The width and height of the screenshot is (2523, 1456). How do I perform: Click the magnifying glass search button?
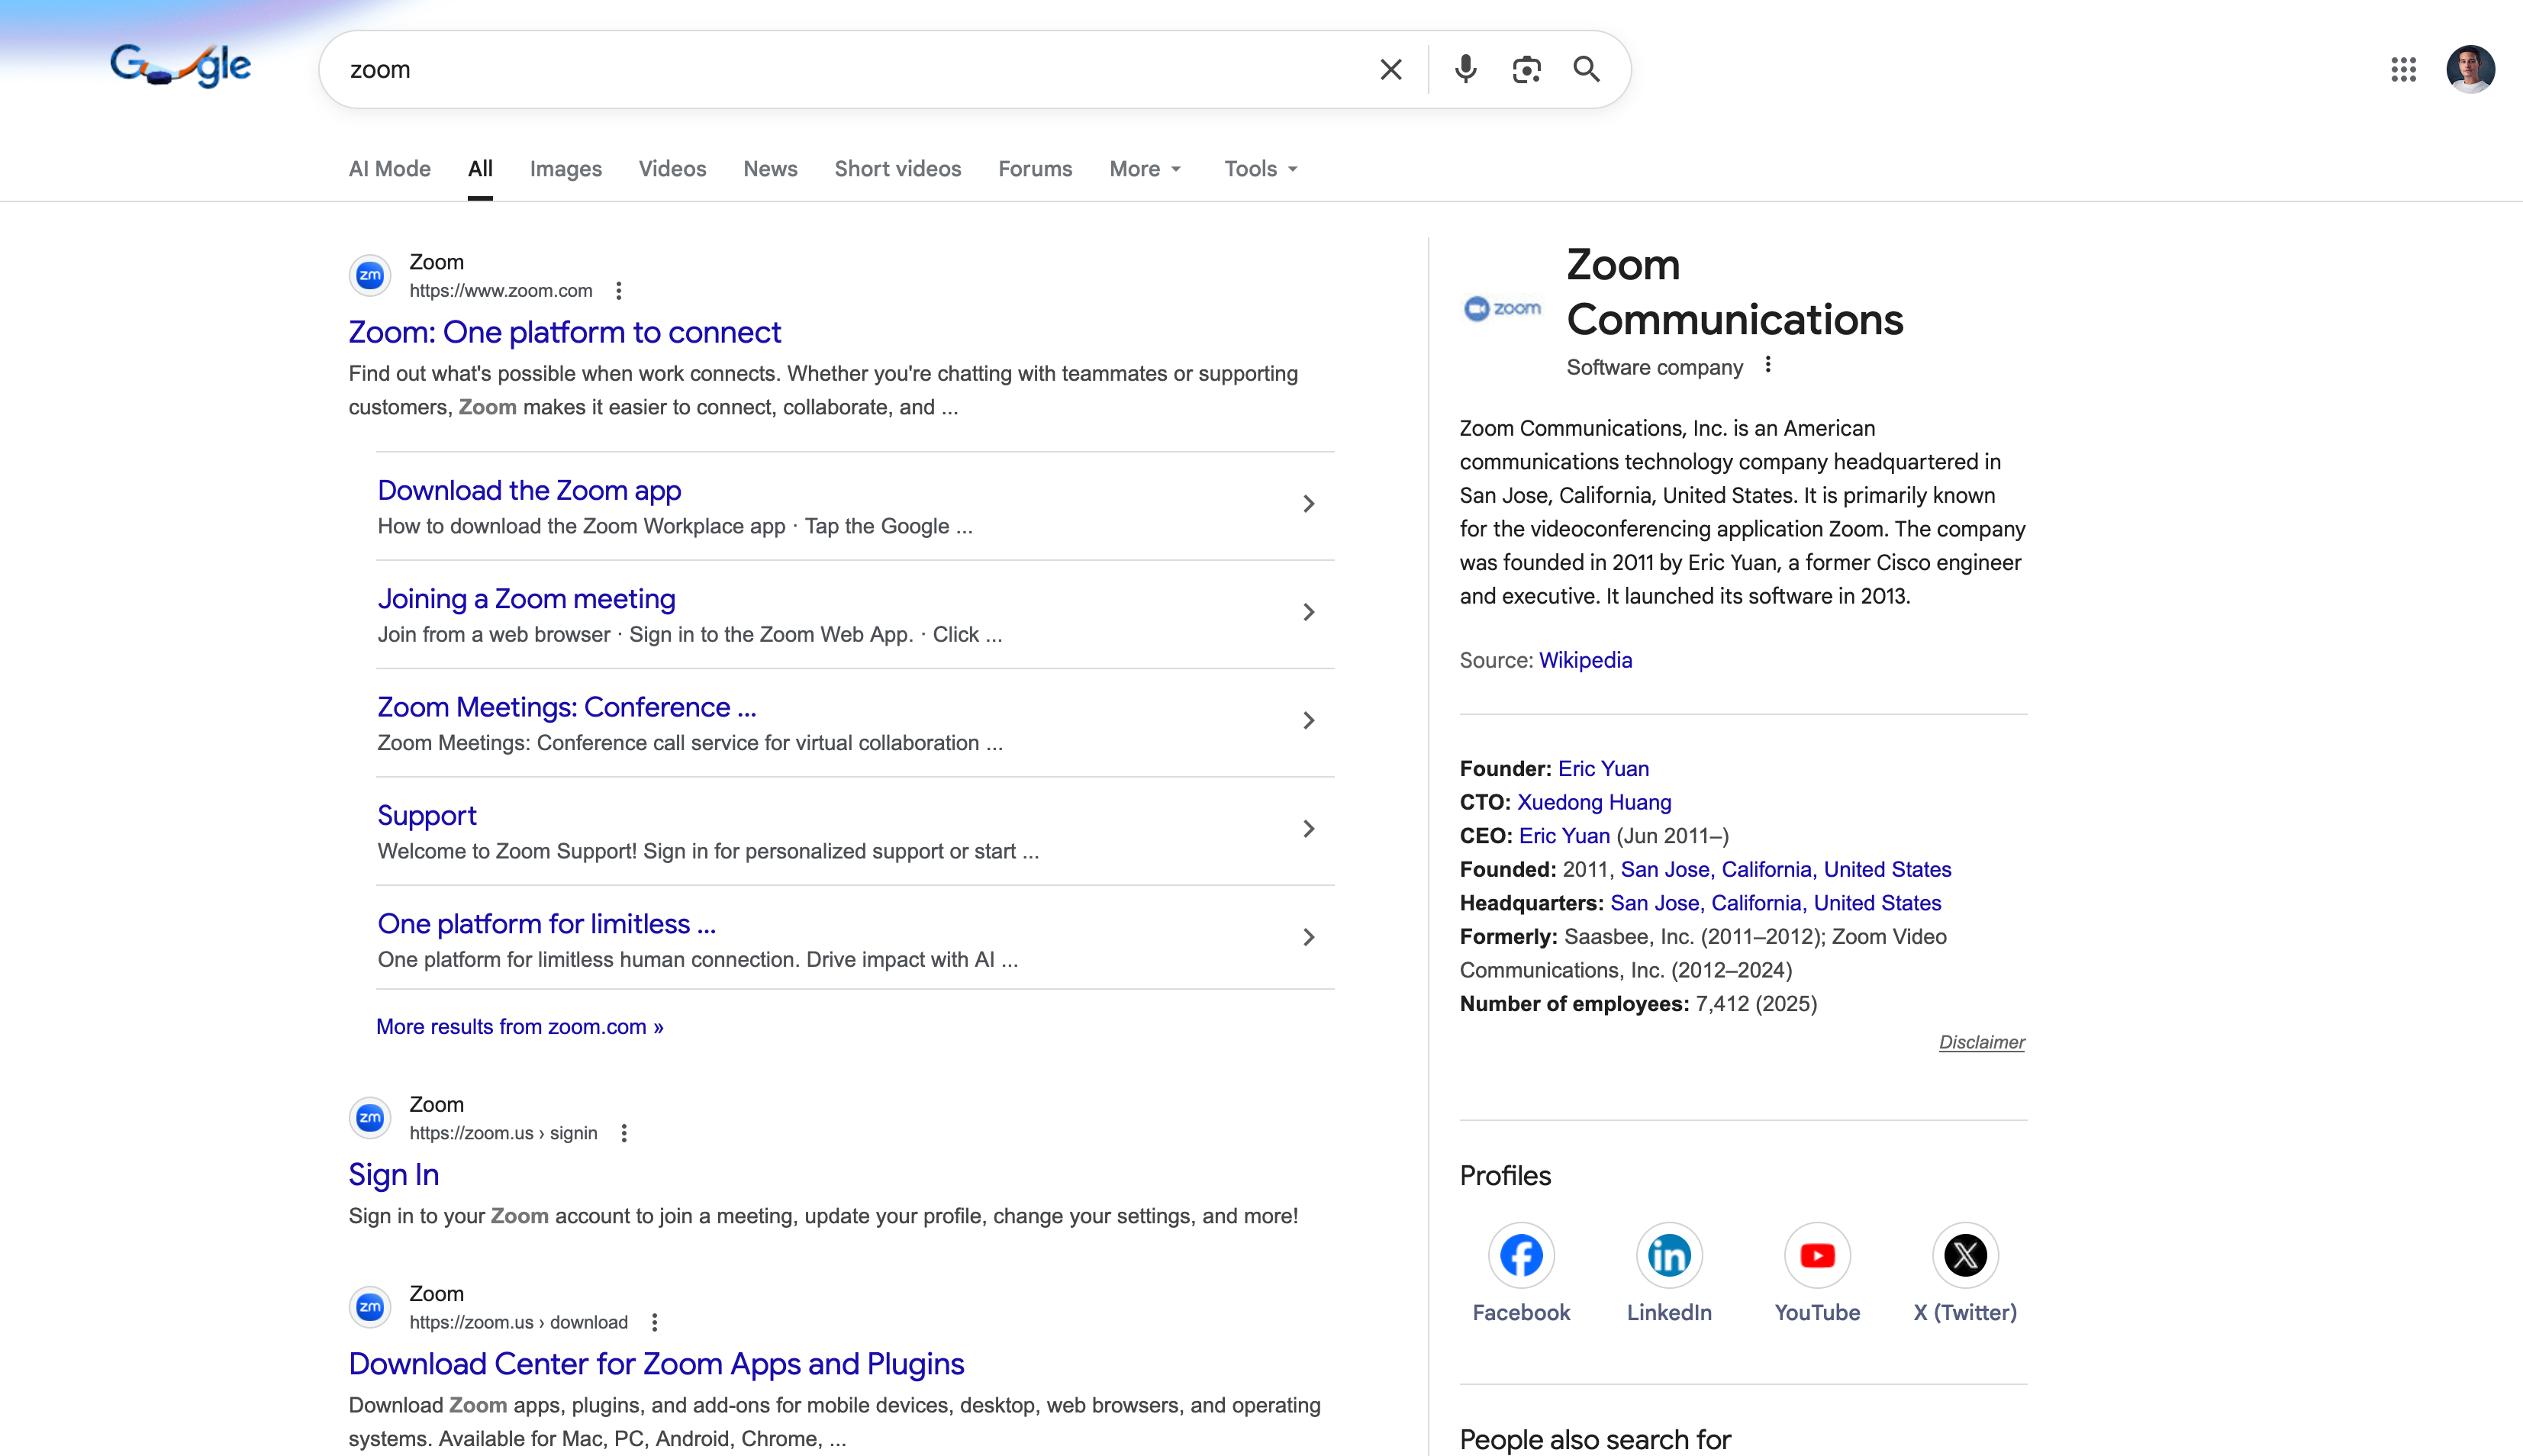(1586, 69)
